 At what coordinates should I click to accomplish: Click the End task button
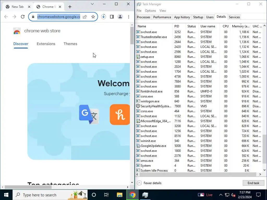[253, 183]
